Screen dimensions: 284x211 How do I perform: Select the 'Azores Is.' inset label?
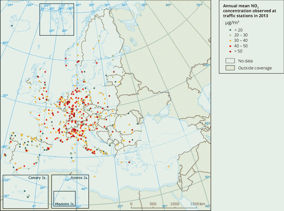(x=79, y=178)
